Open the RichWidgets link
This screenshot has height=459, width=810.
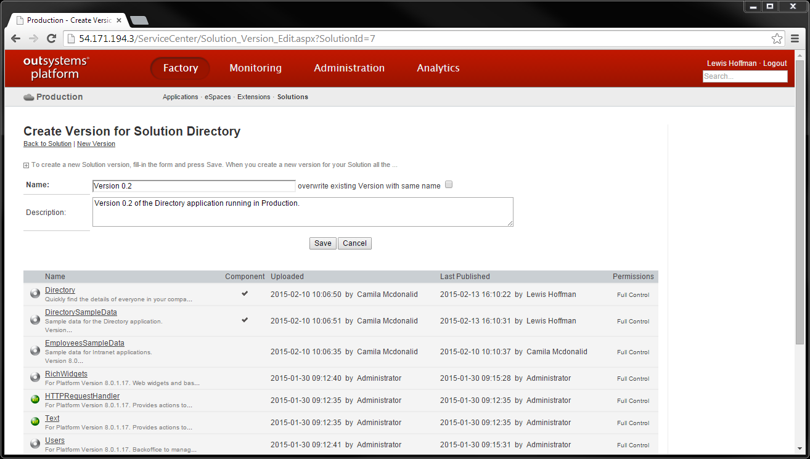pos(66,374)
